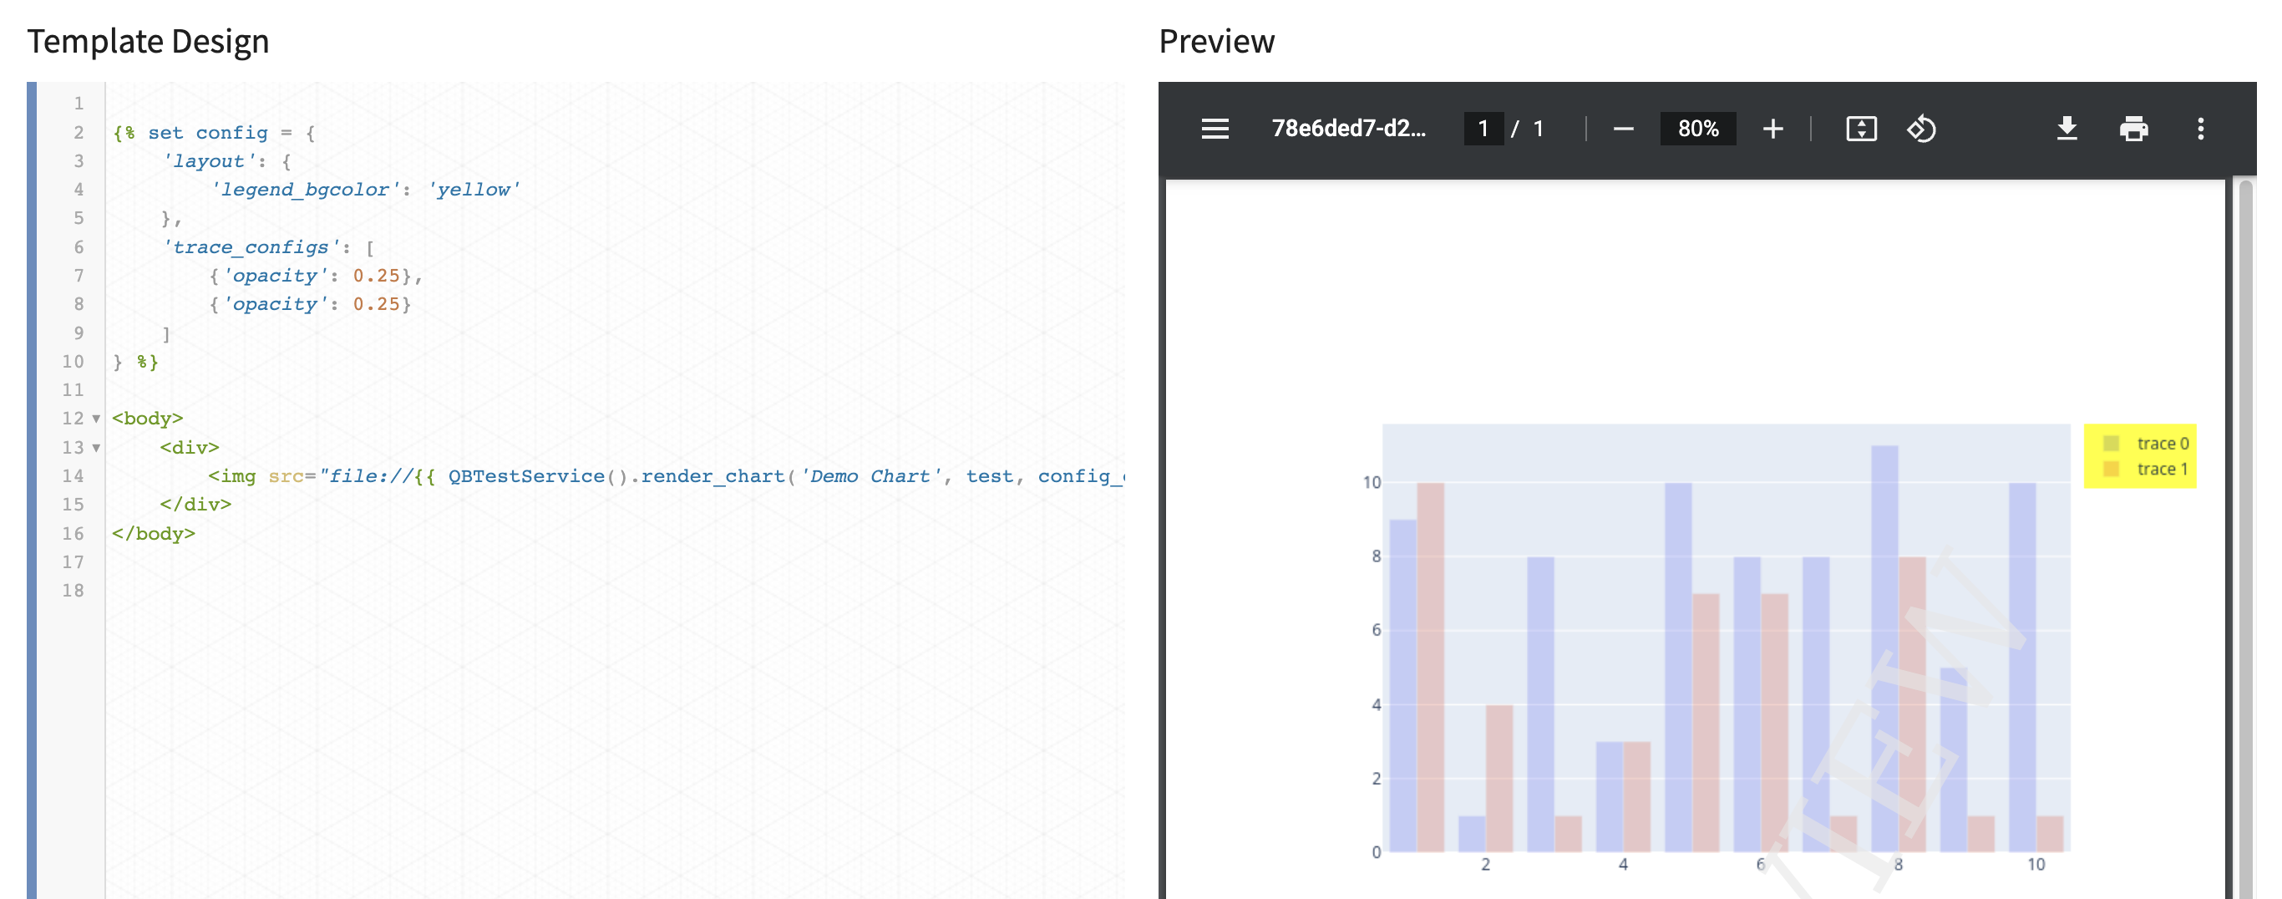Download the PDF preview file
2282x899 pixels.
(x=2066, y=130)
